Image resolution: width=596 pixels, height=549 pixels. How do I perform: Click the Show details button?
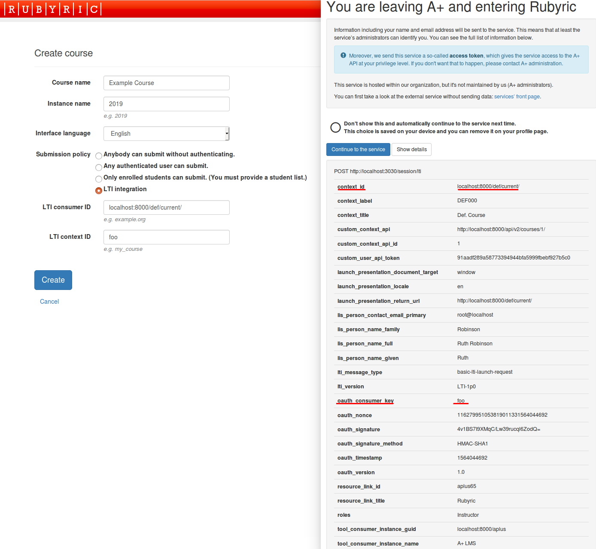click(x=411, y=149)
